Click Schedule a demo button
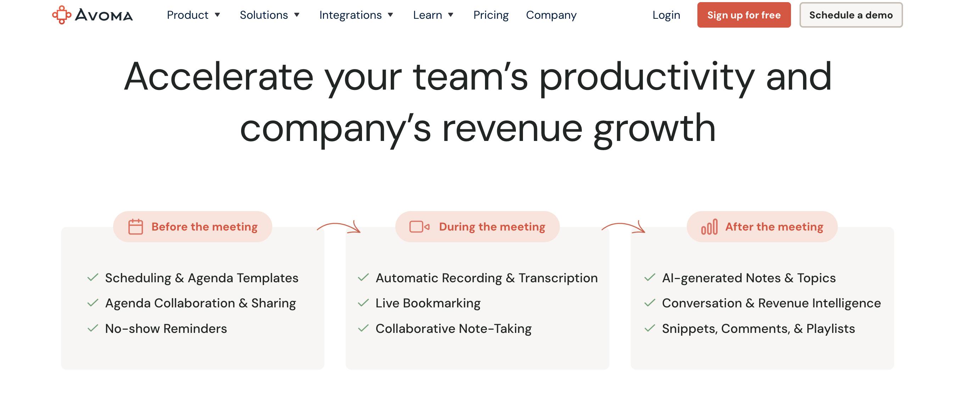 point(851,15)
